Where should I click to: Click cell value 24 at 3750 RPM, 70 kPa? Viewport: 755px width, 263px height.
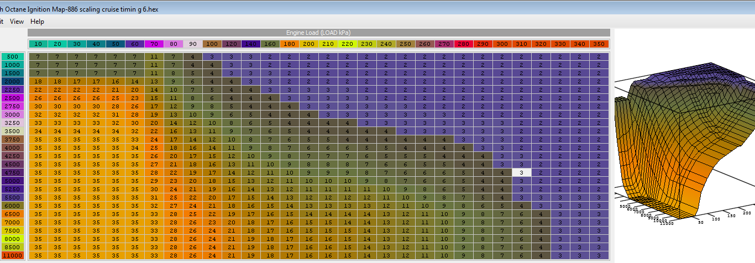[x=154, y=139]
